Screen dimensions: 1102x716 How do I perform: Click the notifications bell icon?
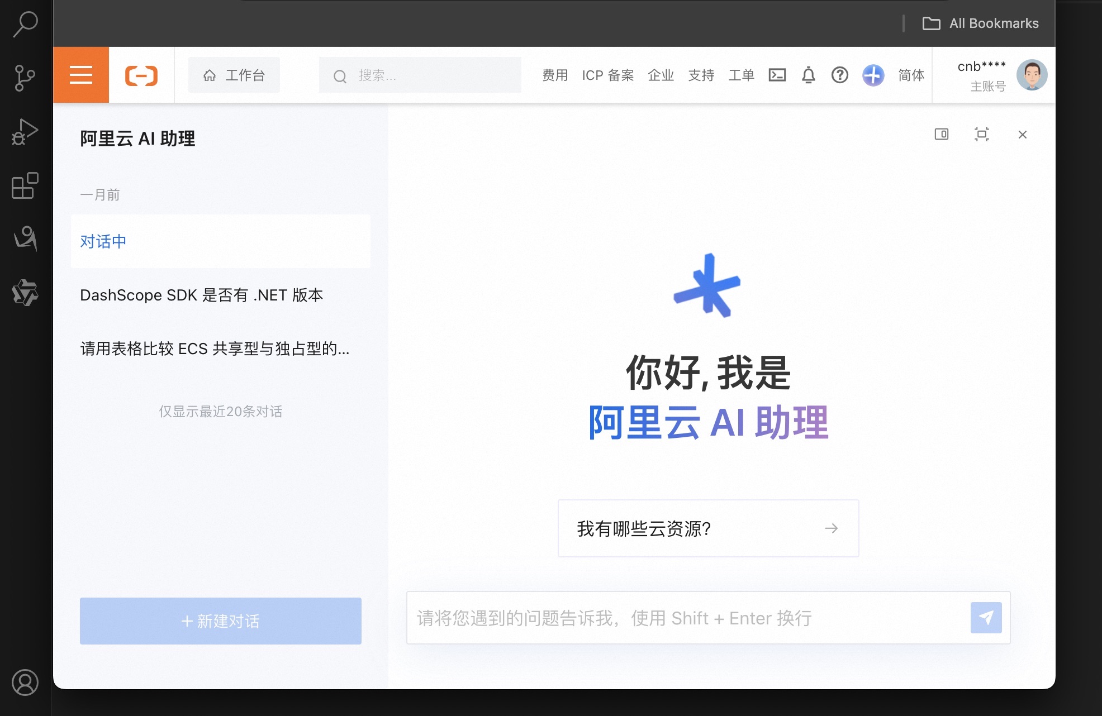point(808,75)
